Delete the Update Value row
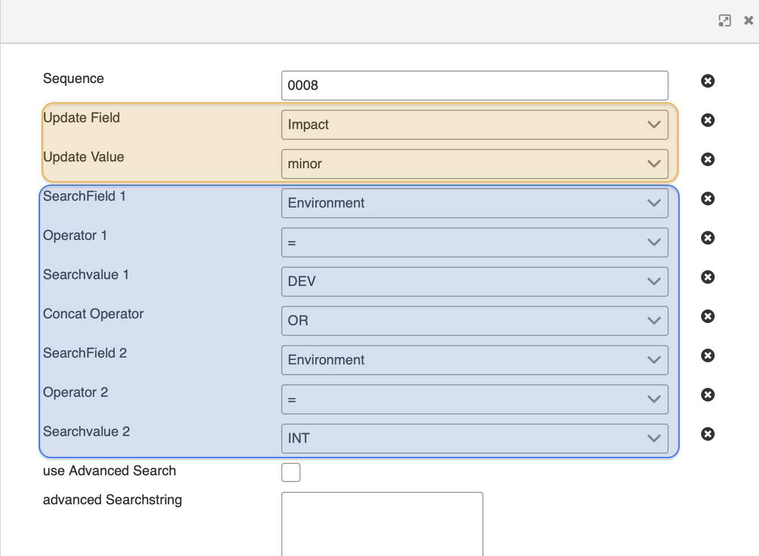The height and width of the screenshot is (556, 759). [707, 159]
